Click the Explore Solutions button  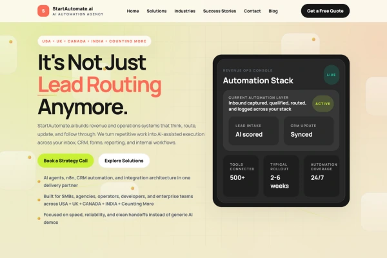(124, 161)
